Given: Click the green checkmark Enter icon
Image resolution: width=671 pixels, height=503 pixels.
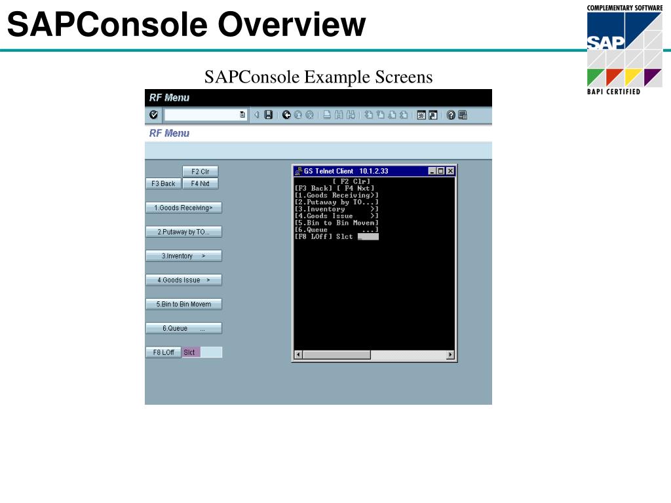Looking at the screenshot, I should point(154,115).
